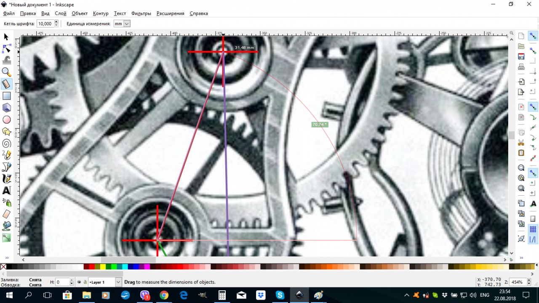Click the opacity O field
The height and width of the screenshot is (303, 539).
pos(63,282)
